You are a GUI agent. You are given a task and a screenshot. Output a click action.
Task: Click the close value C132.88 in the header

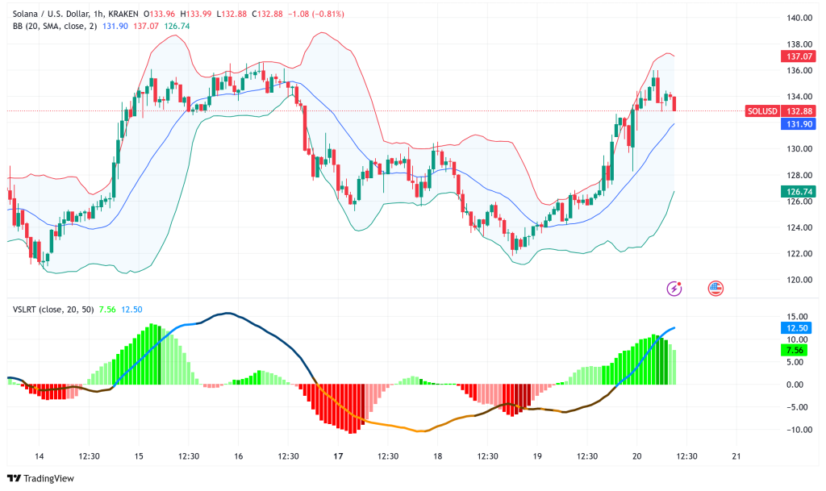coord(267,15)
